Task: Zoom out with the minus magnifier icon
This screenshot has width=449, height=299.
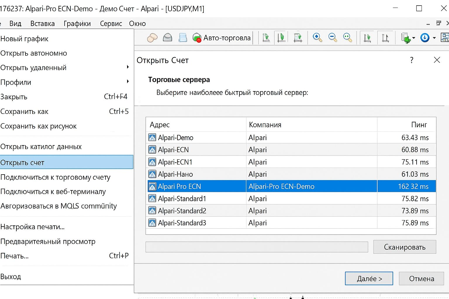Action: click(333, 38)
